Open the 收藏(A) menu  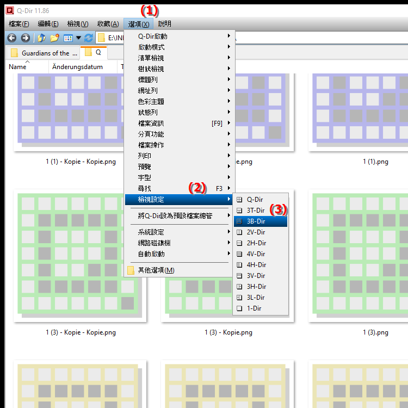(x=108, y=24)
